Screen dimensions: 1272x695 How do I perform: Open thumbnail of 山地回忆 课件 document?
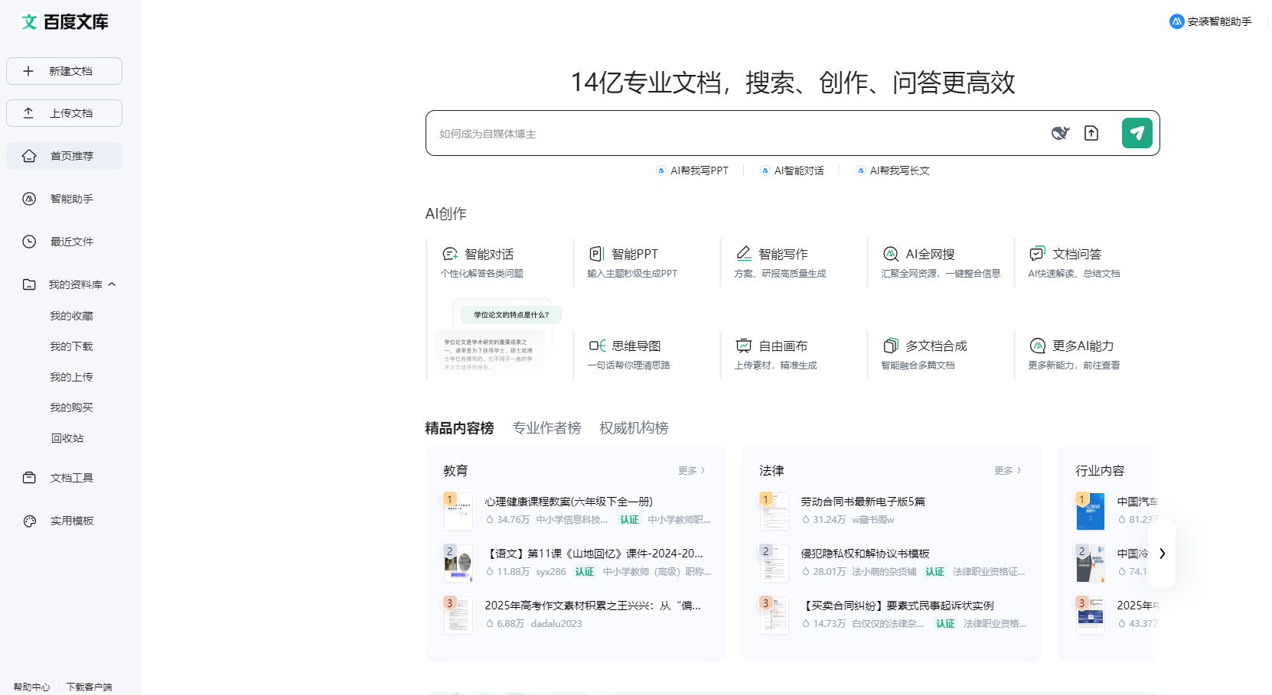pos(458,563)
